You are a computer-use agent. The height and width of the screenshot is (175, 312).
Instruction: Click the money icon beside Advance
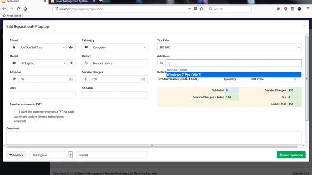click(14, 79)
